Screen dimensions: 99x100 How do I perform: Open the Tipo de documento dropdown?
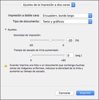66,22
